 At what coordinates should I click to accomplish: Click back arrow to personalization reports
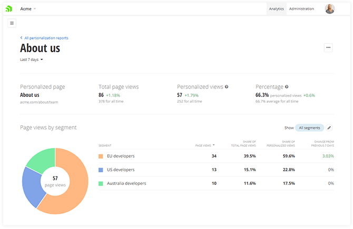coord(21,38)
